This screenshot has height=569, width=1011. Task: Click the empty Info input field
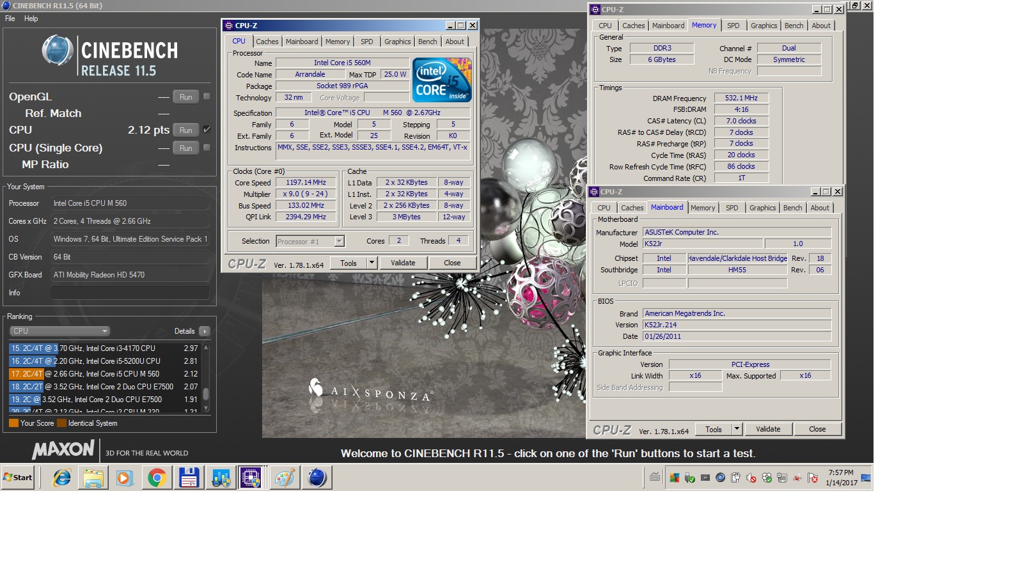click(130, 292)
